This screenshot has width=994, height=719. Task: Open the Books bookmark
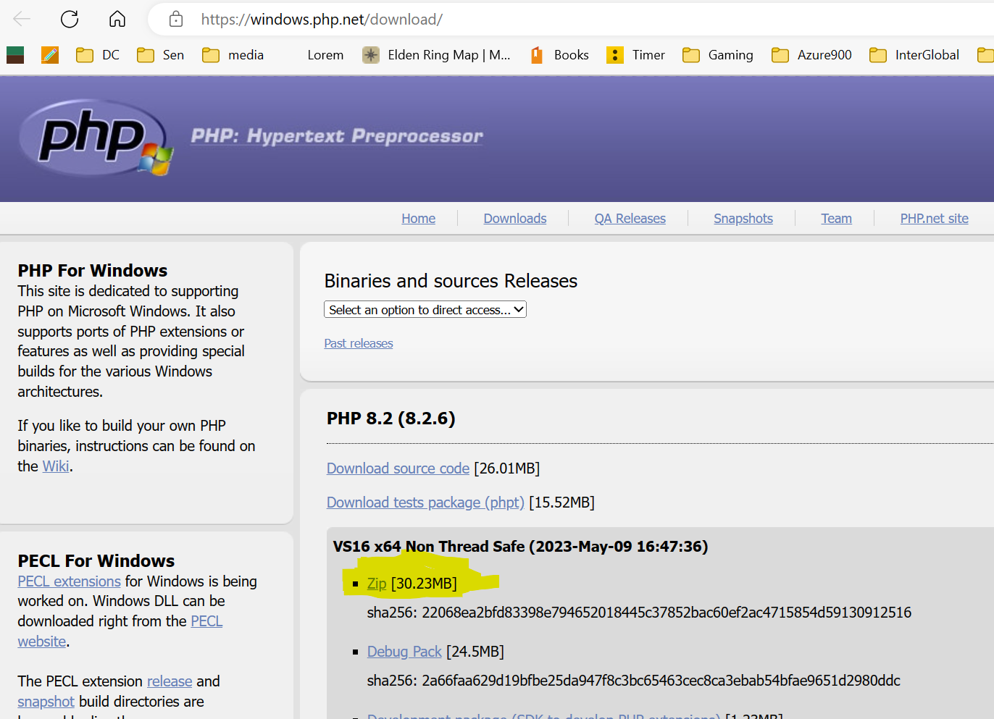tap(559, 55)
